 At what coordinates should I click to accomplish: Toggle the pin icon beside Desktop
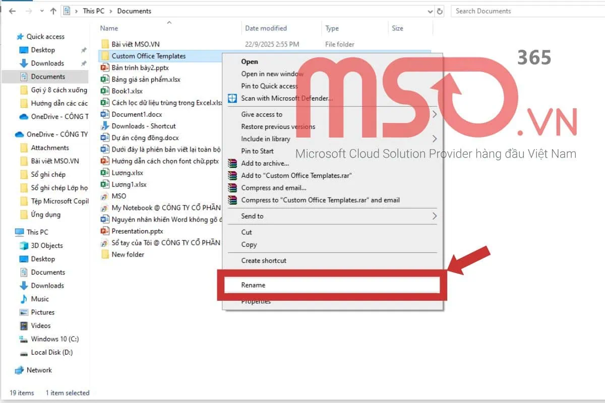tap(84, 50)
